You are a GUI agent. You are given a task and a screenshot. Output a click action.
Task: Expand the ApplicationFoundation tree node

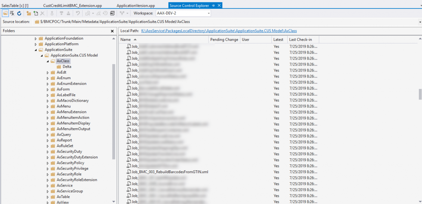click(x=36, y=39)
